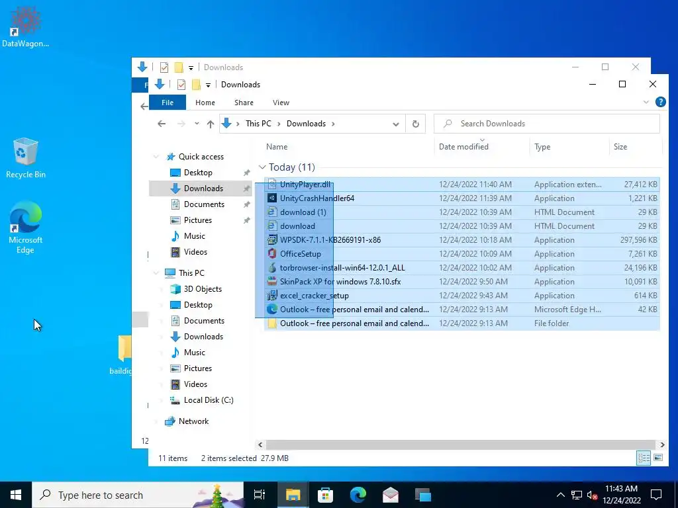Select the SkinPack XP for windows file icon
The height and width of the screenshot is (508, 678).
pos(272,281)
